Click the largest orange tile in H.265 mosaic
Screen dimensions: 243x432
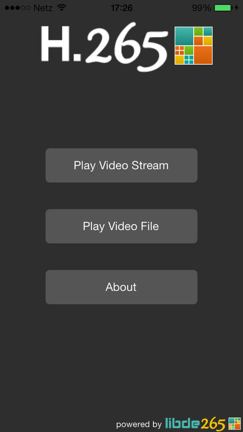(203, 55)
